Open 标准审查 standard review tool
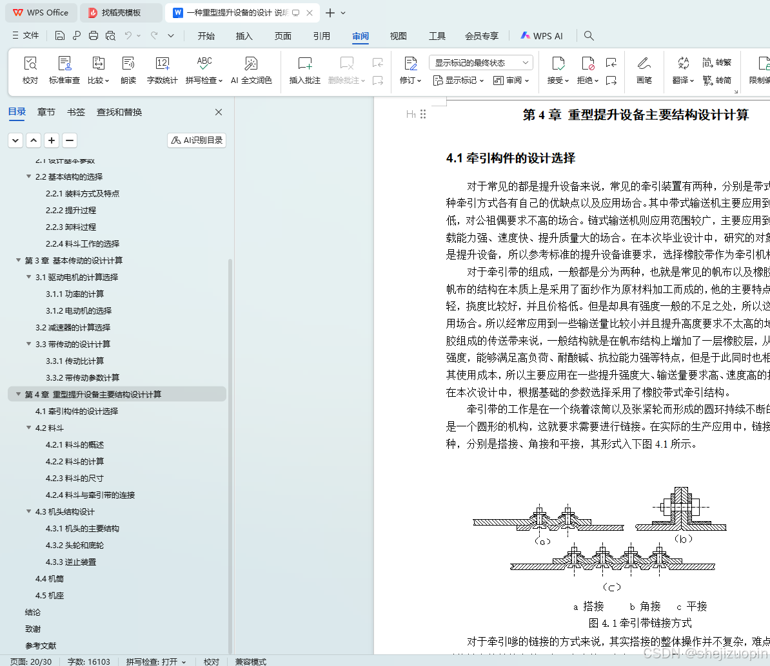Screen dimensions: 770x666 click(64, 70)
